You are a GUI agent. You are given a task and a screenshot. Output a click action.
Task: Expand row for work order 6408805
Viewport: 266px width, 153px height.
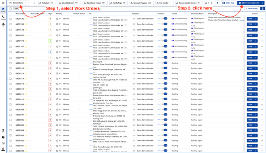262,125
